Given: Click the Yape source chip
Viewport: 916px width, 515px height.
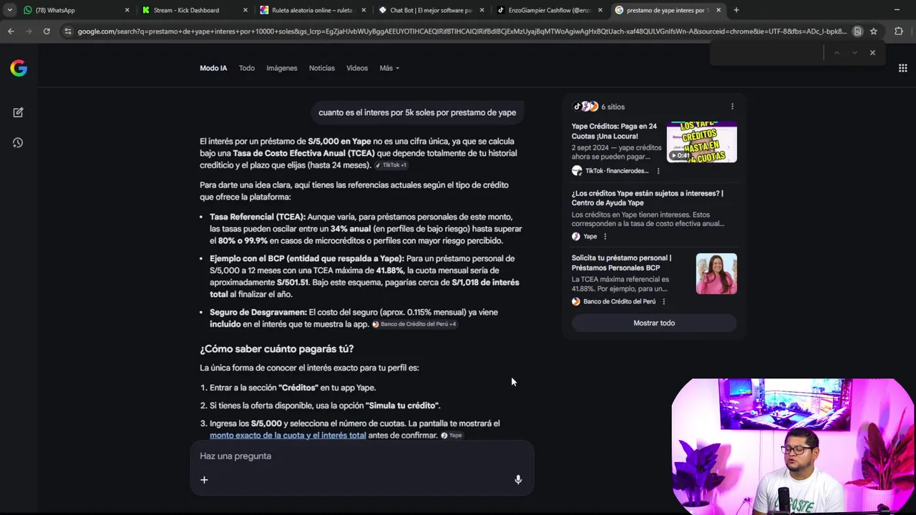Looking at the screenshot, I should pyautogui.click(x=452, y=435).
